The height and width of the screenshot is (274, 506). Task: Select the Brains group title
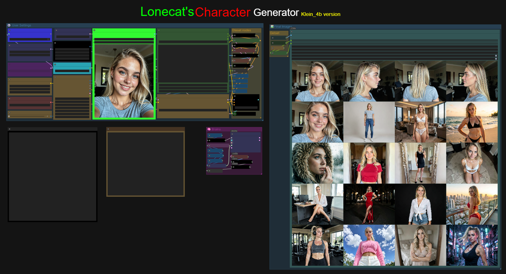click(x=216, y=129)
